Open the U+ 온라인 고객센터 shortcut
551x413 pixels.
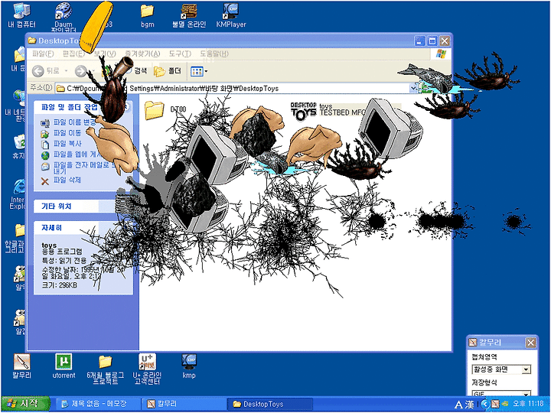[x=147, y=369]
